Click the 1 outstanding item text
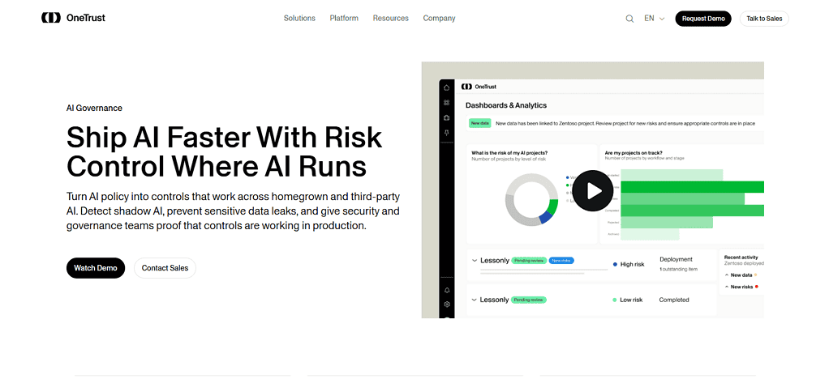Screen dimensions: 829x379 [678, 270]
